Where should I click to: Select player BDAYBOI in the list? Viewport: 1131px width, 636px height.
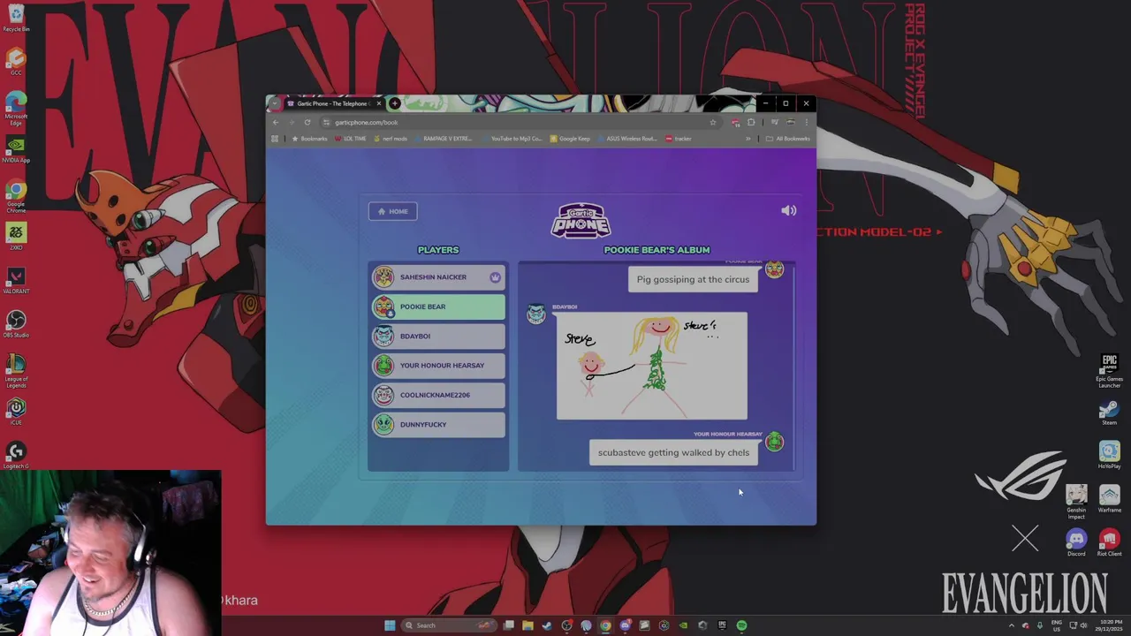438,336
